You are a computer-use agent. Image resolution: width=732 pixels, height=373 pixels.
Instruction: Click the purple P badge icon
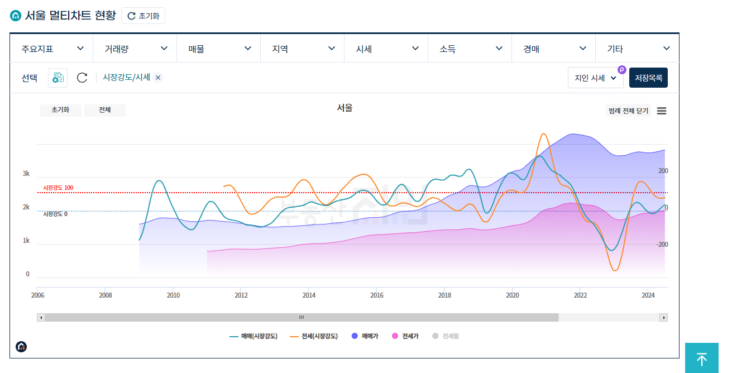click(622, 70)
